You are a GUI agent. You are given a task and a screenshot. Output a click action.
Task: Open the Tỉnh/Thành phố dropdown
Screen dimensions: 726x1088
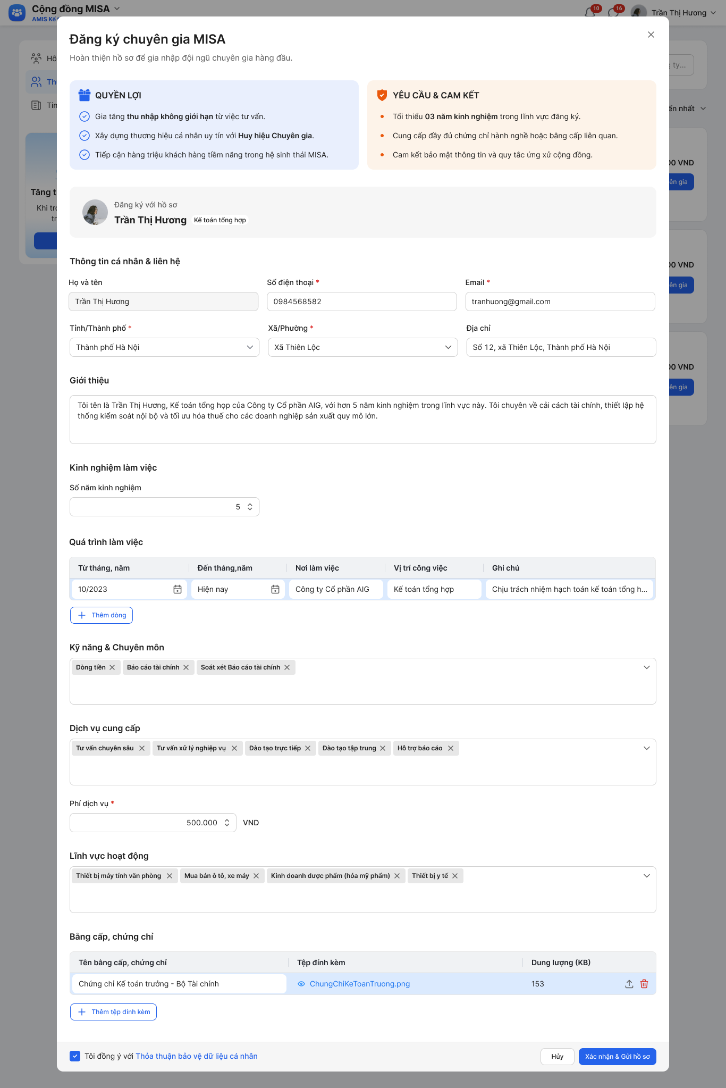point(164,347)
